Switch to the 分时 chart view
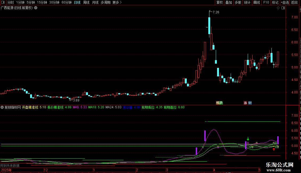The width and height of the screenshot is (301, 173). tap(11, 2)
